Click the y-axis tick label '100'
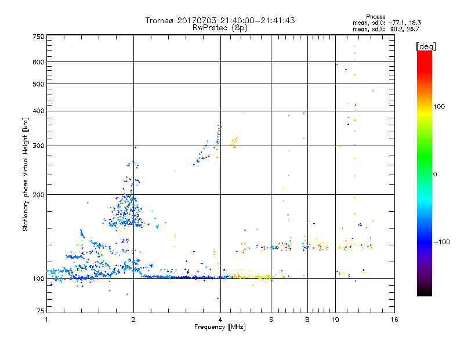The image size is (464, 348). tap(38, 279)
